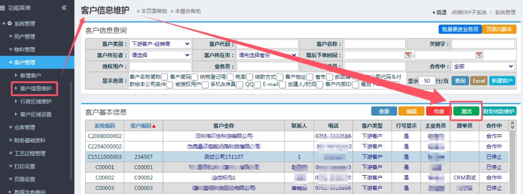Expand the 仓库管理 menu section

25,128
